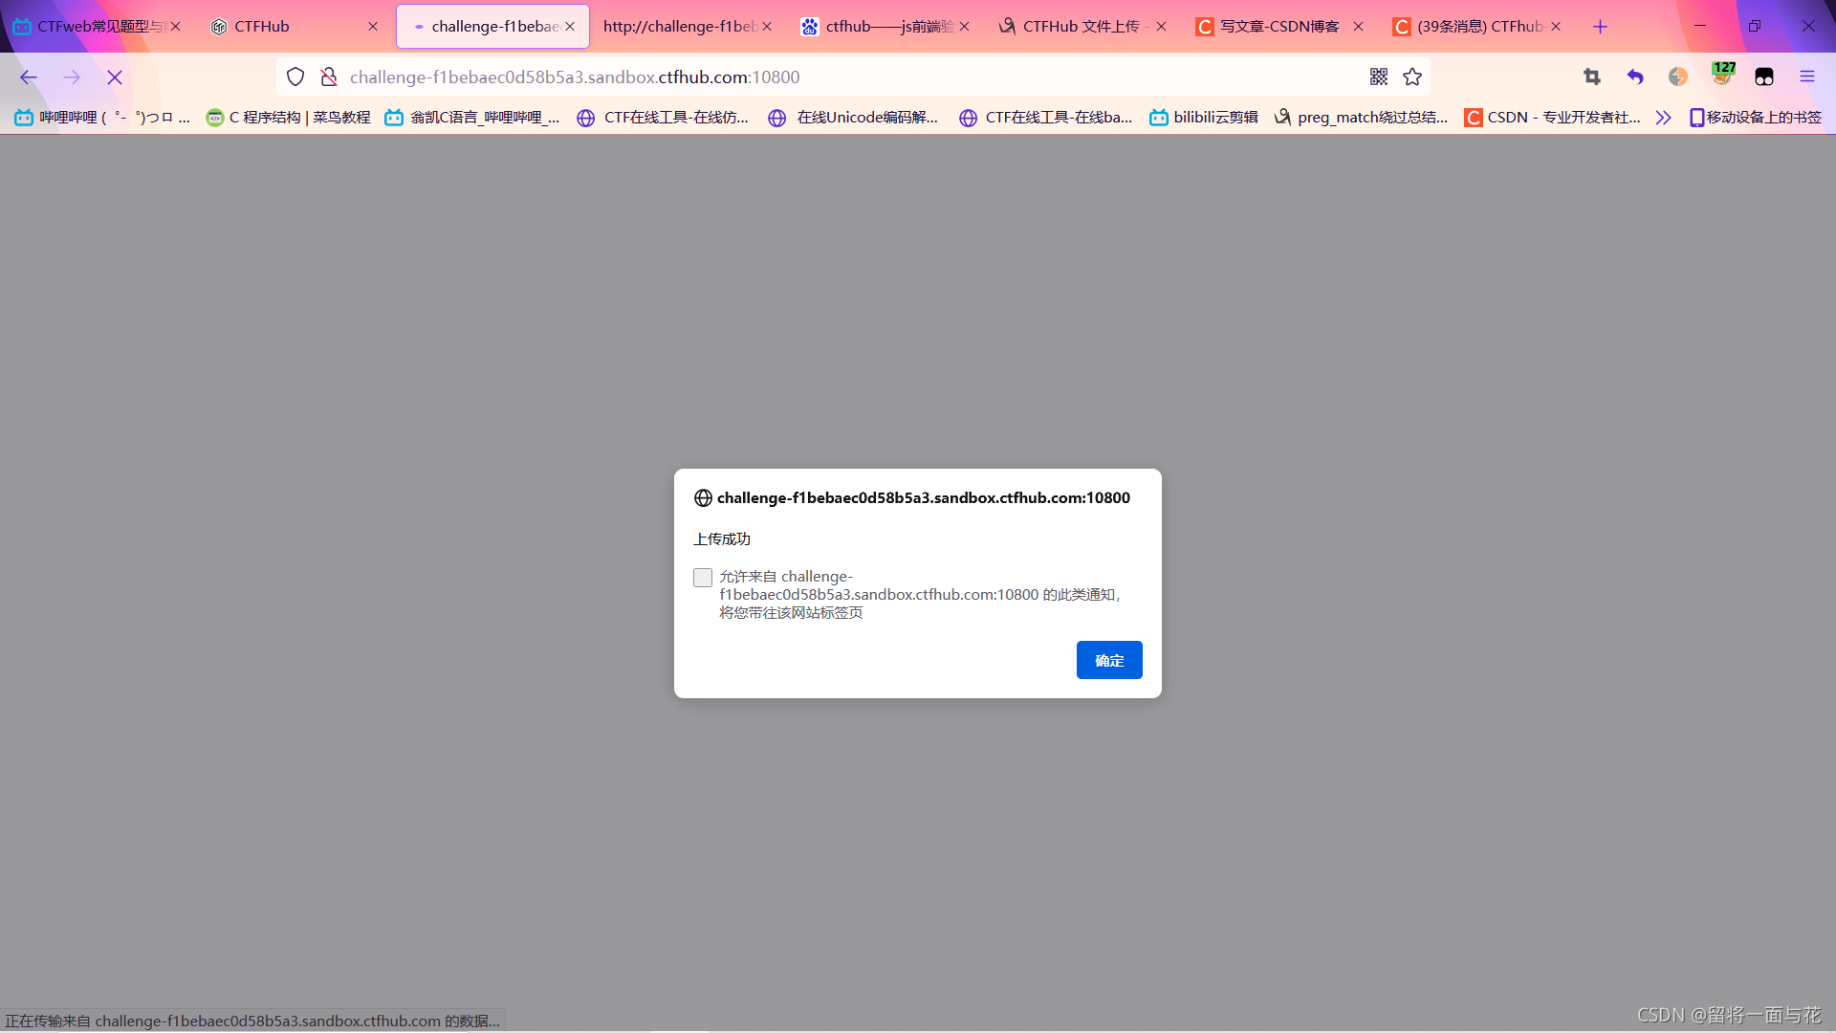1836x1033 pixels.
Task: Click the 确定 button in the dialog
Action: click(x=1108, y=660)
